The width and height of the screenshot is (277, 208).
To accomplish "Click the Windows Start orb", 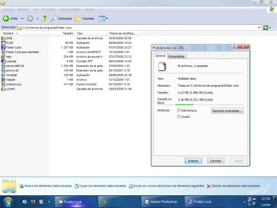I will pyautogui.click(x=8, y=202).
